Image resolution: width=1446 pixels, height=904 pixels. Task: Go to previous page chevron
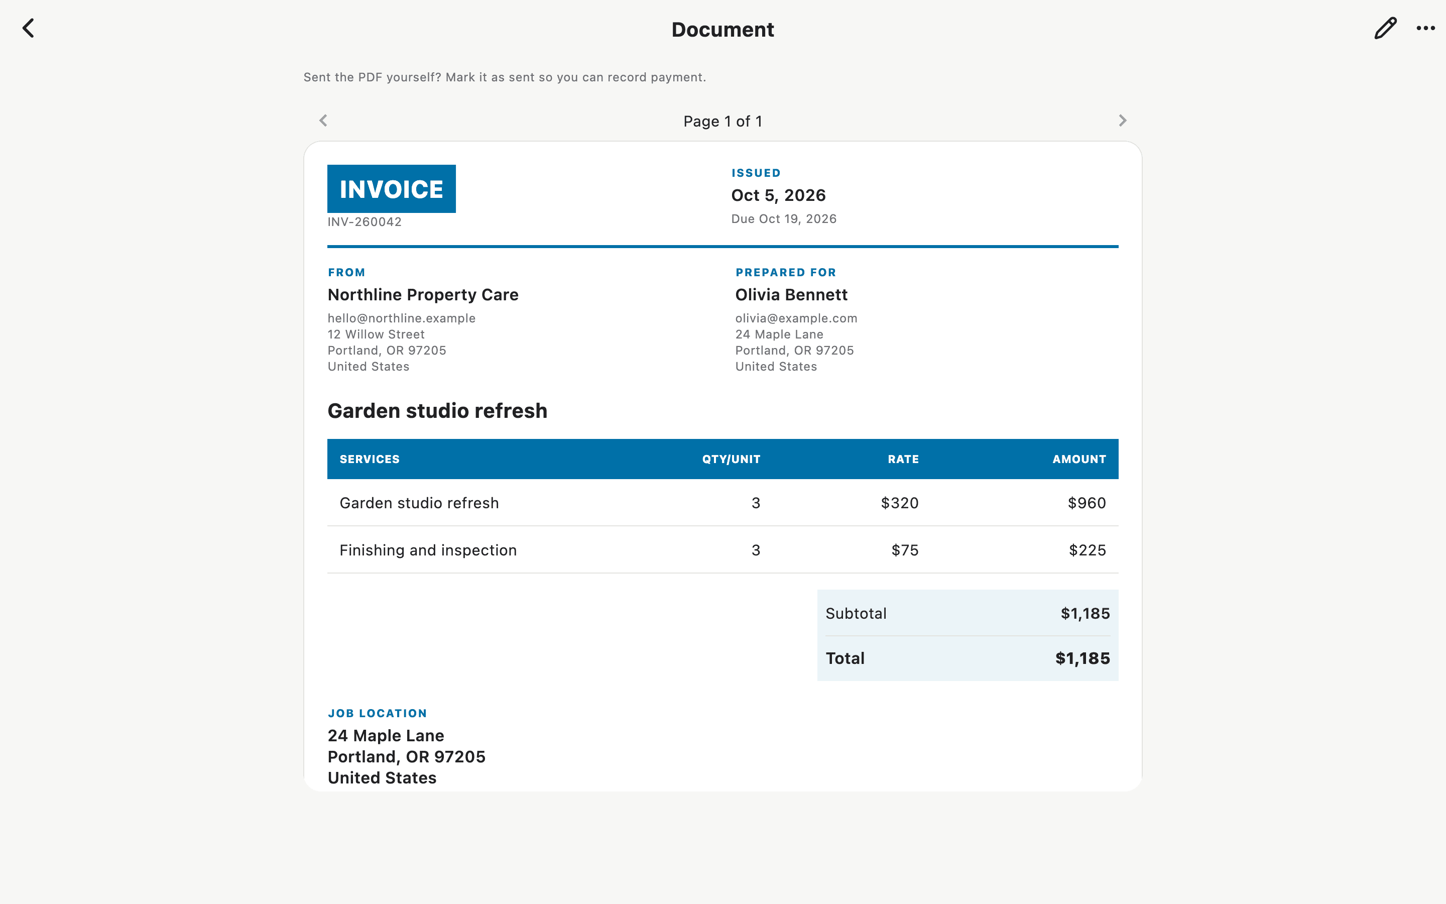pyautogui.click(x=323, y=121)
